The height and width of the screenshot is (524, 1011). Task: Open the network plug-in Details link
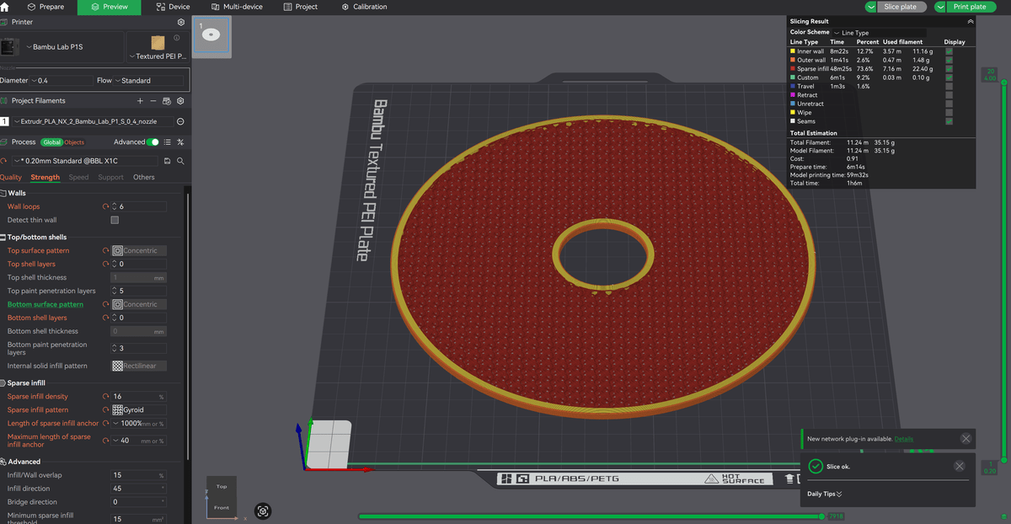(x=903, y=439)
